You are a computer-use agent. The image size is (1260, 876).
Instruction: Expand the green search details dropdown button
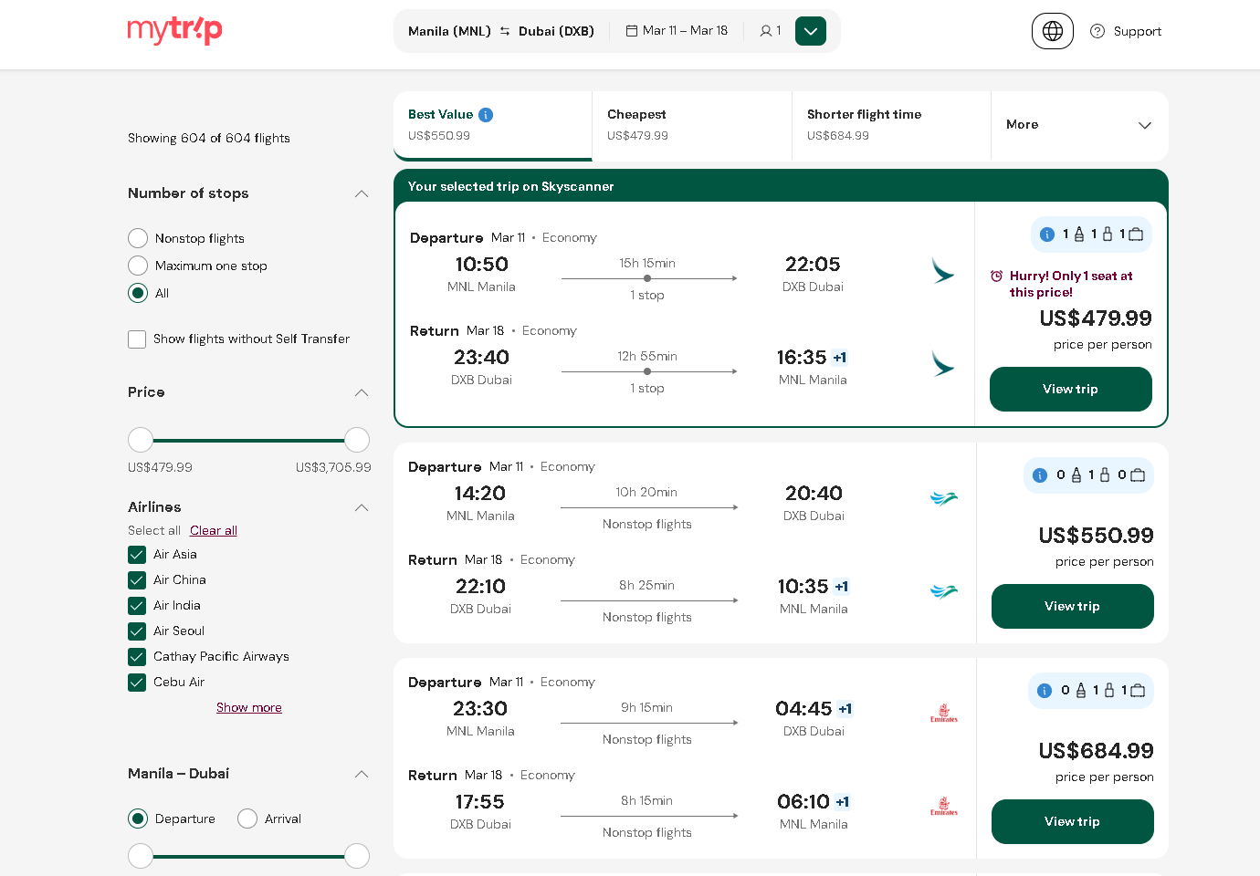(x=810, y=31)
